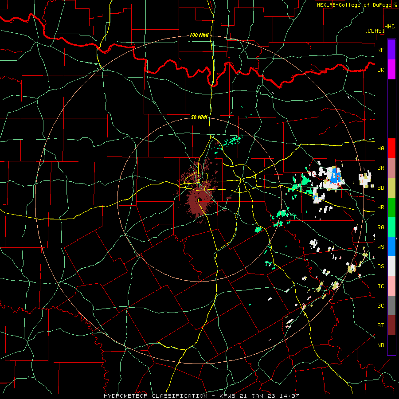Click the RF legend label
Viewport: 399px width, 399px height.
point(380,50)
